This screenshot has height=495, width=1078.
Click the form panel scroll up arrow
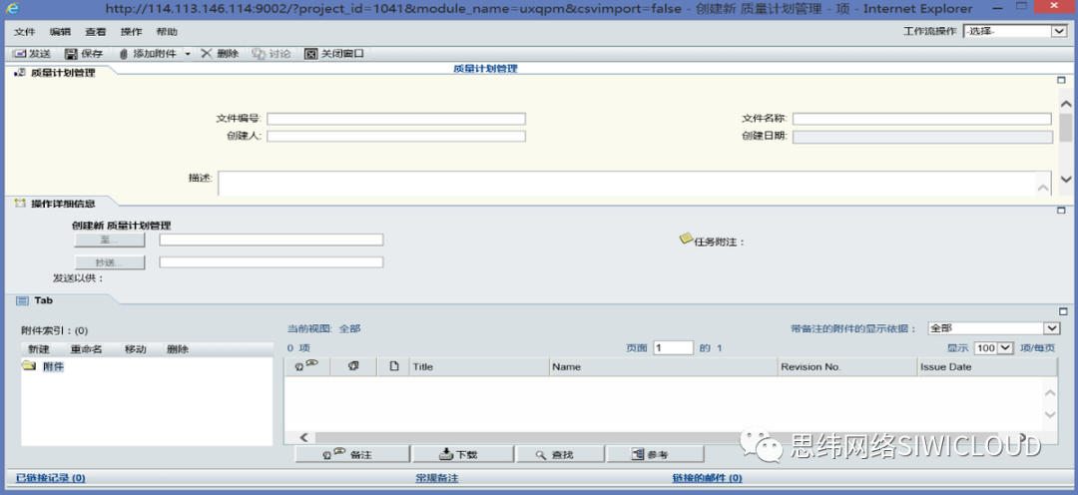(x=1066, y=105)
